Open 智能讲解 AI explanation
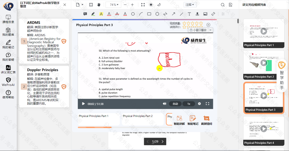 (x=179, y=120)
